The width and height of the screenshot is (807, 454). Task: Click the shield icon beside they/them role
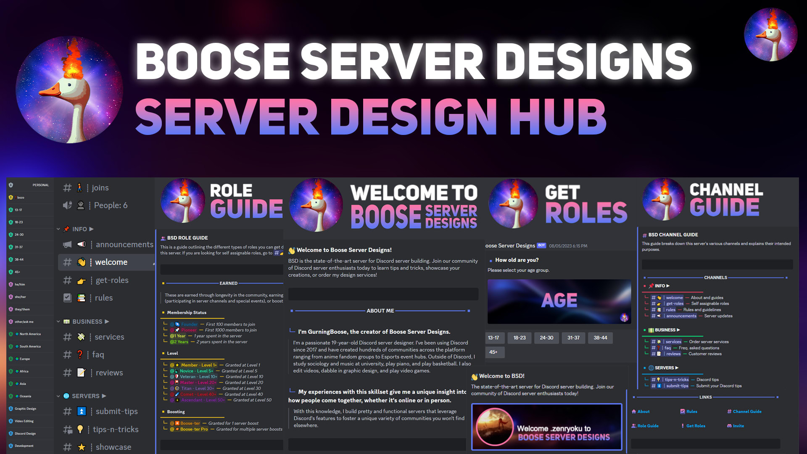click(11, 309)
